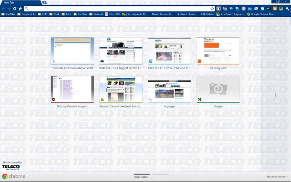
Task: Click 'This is my next...' caption text
Action: tap(218, 68)
